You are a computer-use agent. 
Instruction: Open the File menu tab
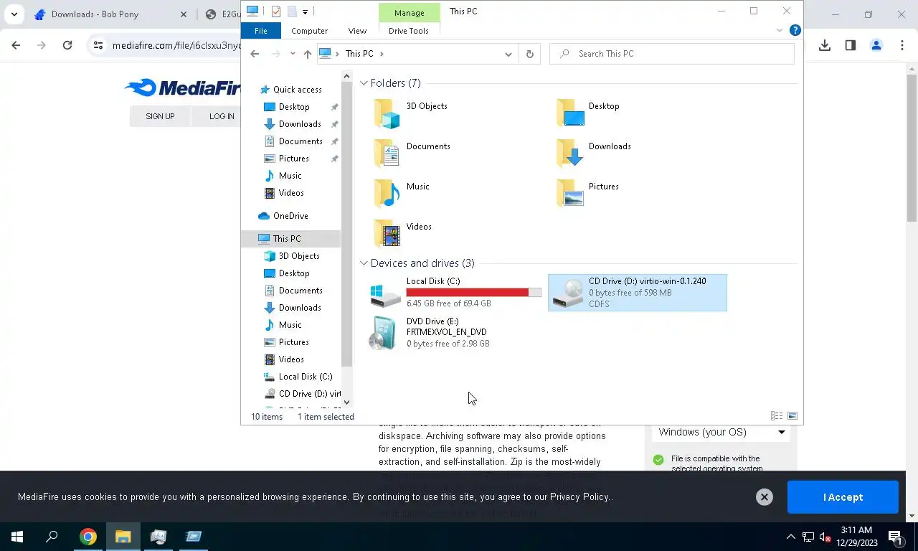pyautogui.click(x=261, y=31)
